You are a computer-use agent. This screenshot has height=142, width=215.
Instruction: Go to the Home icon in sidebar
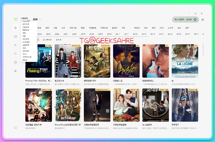pos(16,28)
